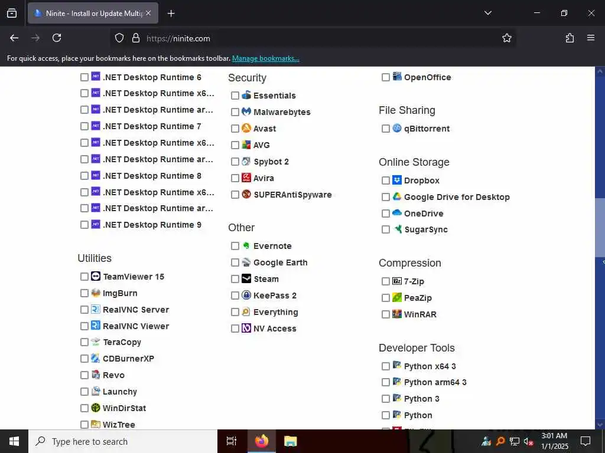Go back to previous page

click(14, 38)
